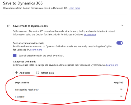Click the Refresh data button

click(x=45, y=73)
